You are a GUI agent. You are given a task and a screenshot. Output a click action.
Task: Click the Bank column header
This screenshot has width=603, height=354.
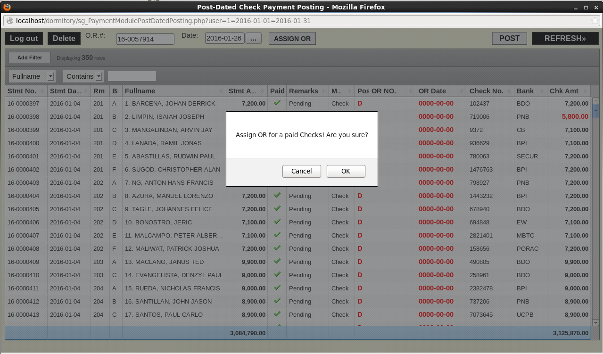[x=525, y=91]
